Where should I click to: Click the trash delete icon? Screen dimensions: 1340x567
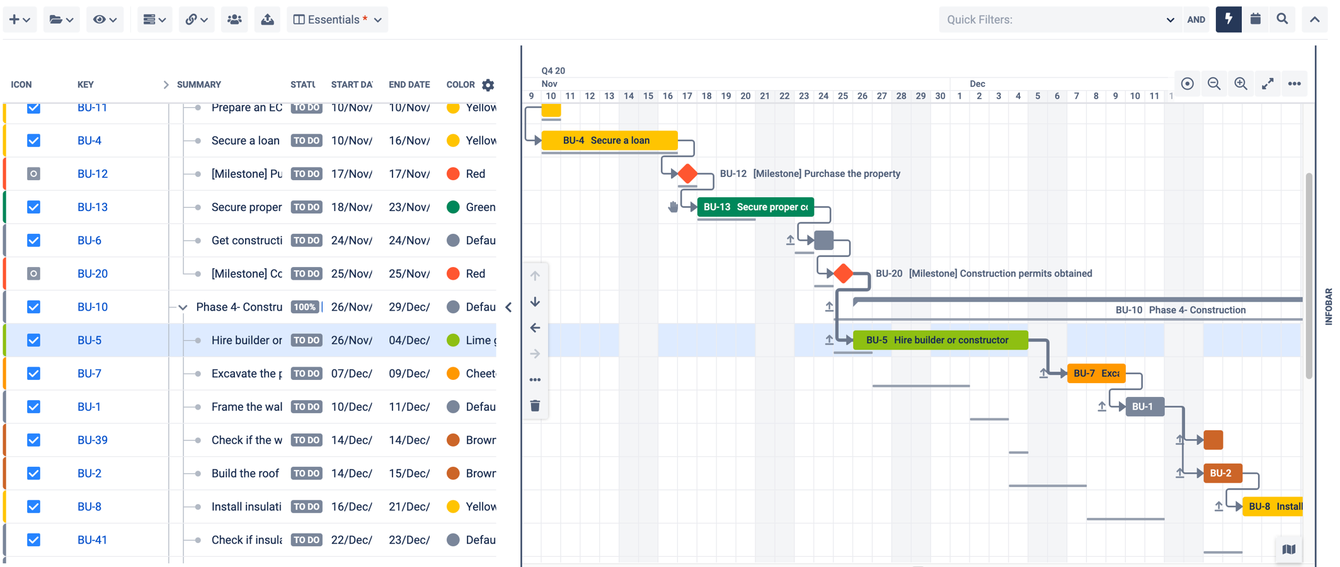tap(535, 406)
